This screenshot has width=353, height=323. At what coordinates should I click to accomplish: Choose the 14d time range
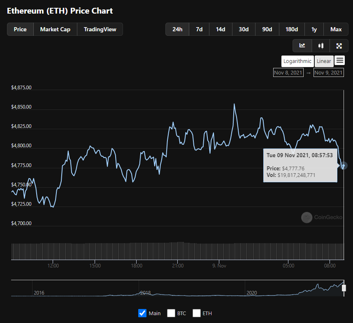[x=221, y=29]
